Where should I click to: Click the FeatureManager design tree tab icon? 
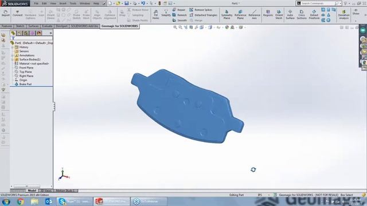13,33
